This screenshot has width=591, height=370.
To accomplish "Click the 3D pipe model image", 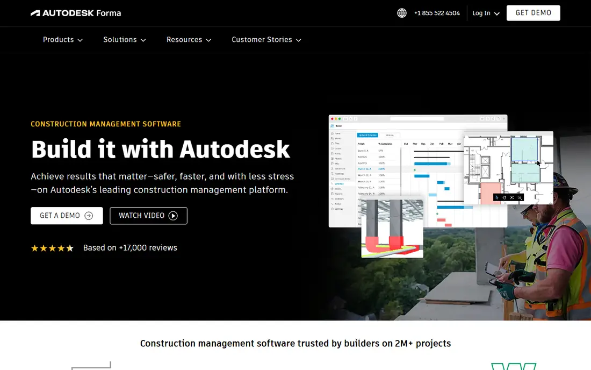I will [x=392, y=228].
